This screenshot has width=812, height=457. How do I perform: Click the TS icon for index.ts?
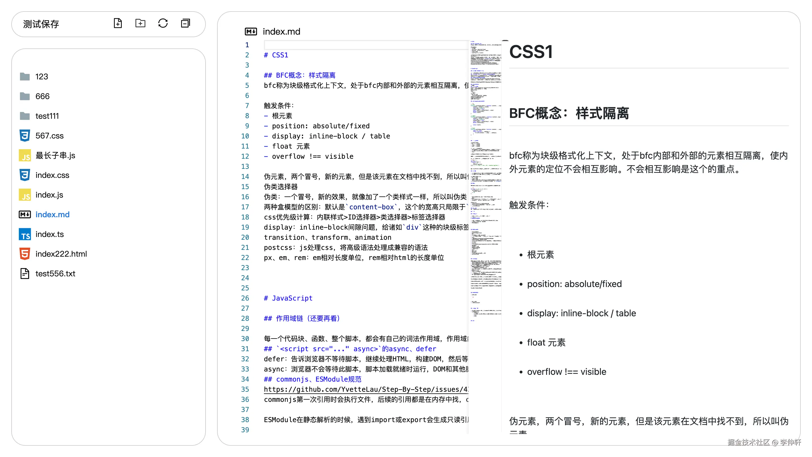coord(25,234)
